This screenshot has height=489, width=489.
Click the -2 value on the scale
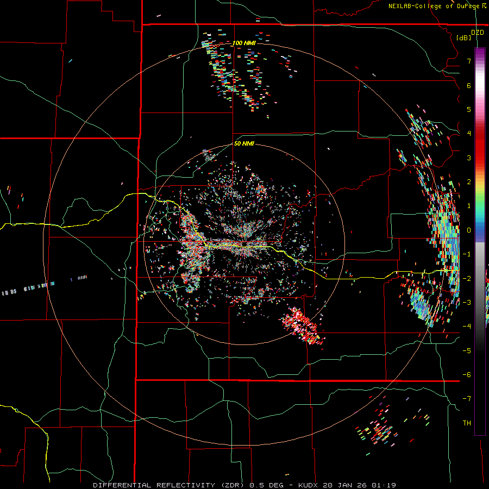point(467,278)
